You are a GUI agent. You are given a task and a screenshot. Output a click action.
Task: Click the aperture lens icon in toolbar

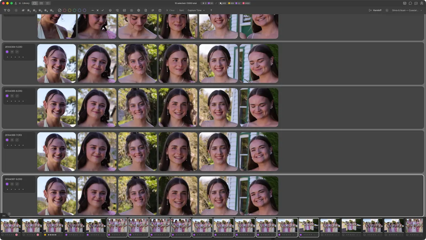[x=139, y=10]
